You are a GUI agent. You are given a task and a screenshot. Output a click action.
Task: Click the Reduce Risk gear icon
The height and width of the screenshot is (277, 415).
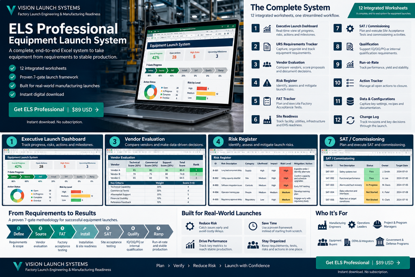(x=190, y=226)
